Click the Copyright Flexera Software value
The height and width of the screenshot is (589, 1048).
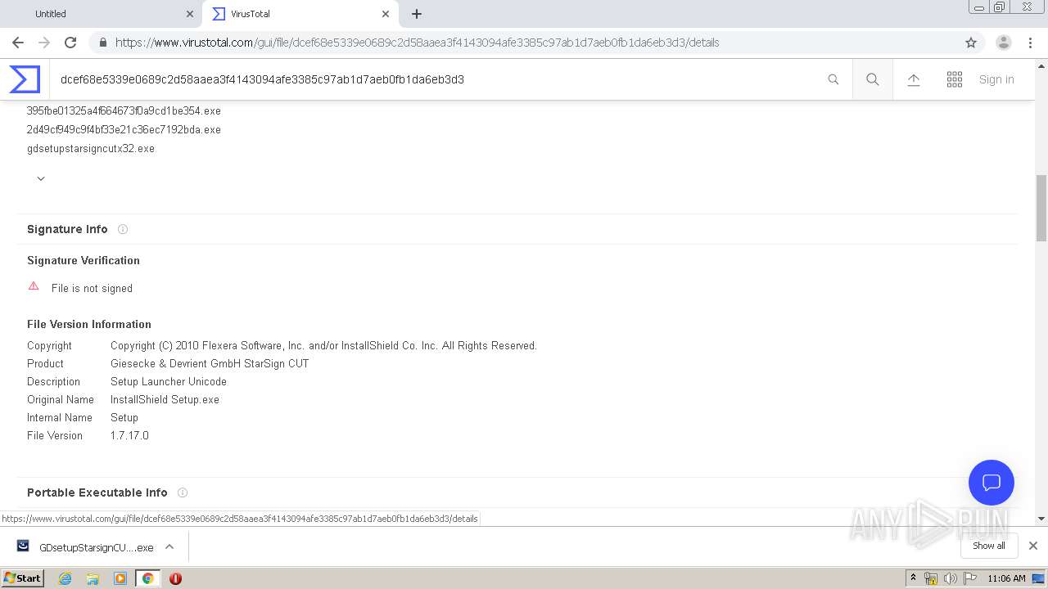(323, 345)
